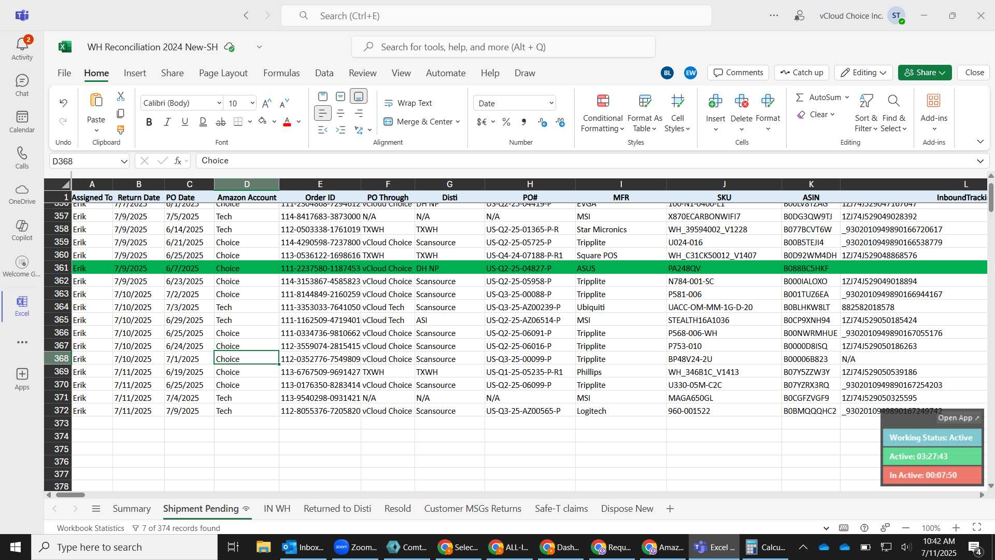This screenshot has height=560, width=995.
Task: Click the Increase font size icon
Action: coord(267,103)
